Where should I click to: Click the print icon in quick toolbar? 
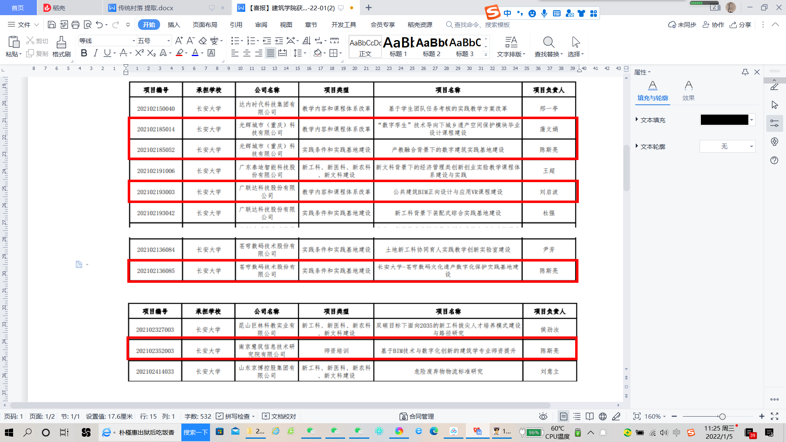(75, 25)
